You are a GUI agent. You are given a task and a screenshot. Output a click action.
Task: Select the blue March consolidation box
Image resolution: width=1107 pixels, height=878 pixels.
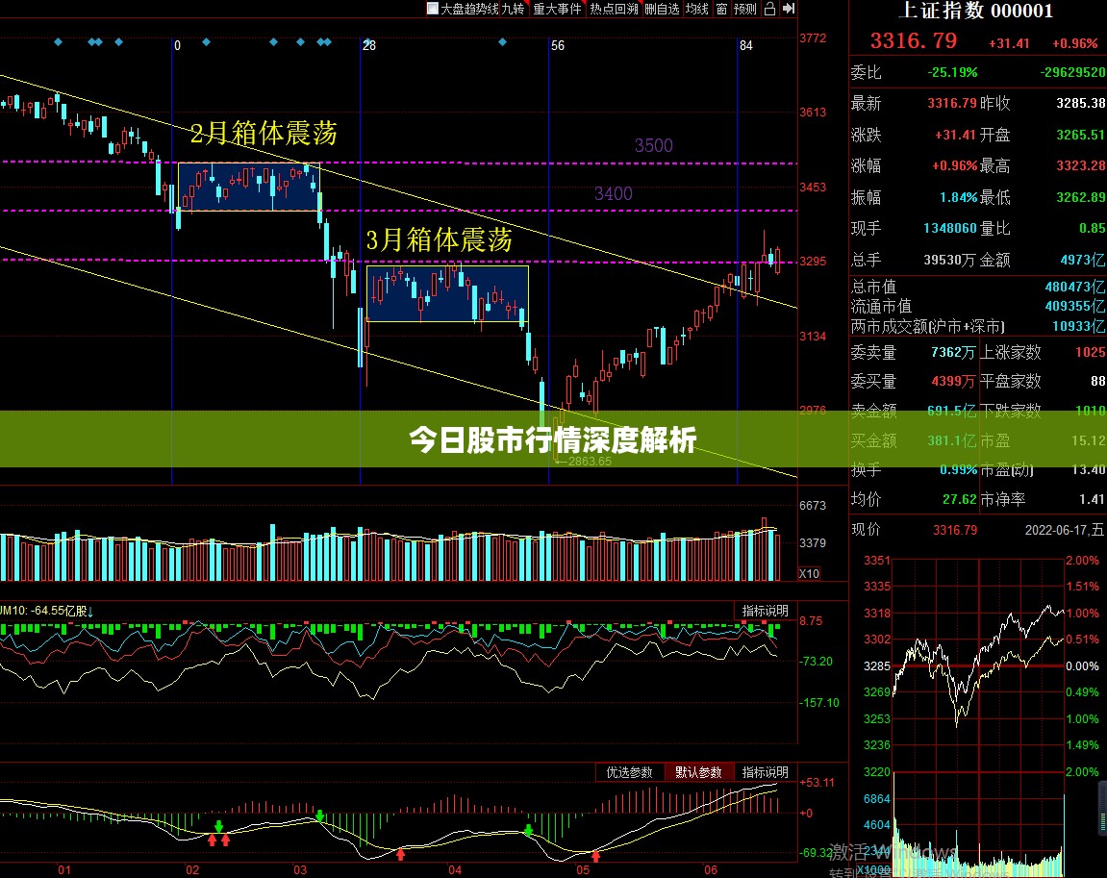pyautogui.click(x=447, y=293)
